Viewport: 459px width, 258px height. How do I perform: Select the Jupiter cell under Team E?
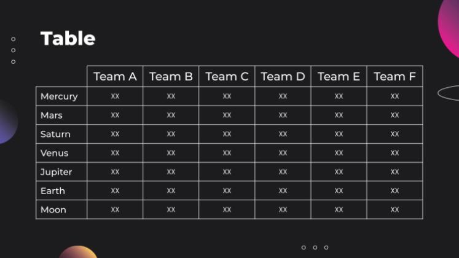point(339,172)
